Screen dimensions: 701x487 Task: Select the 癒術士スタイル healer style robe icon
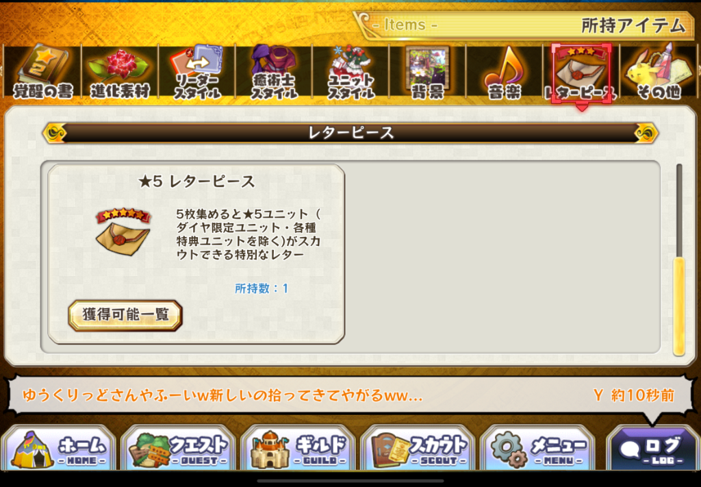(x=274, y=71)
